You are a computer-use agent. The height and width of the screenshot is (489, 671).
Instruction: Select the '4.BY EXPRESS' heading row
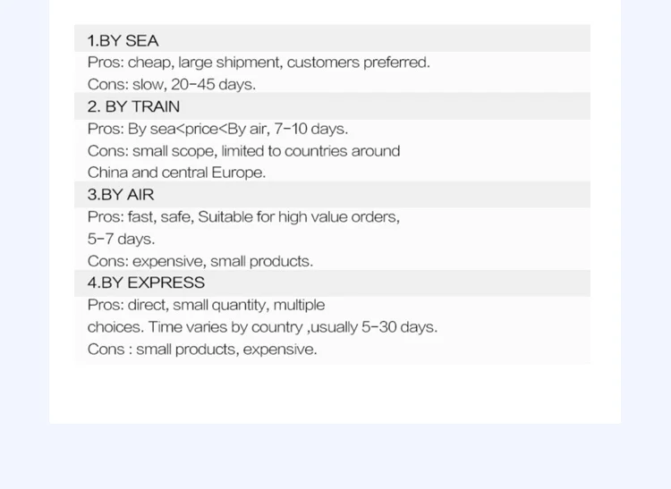332,283
